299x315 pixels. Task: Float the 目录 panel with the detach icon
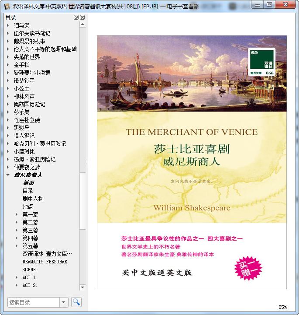(76, 17)
